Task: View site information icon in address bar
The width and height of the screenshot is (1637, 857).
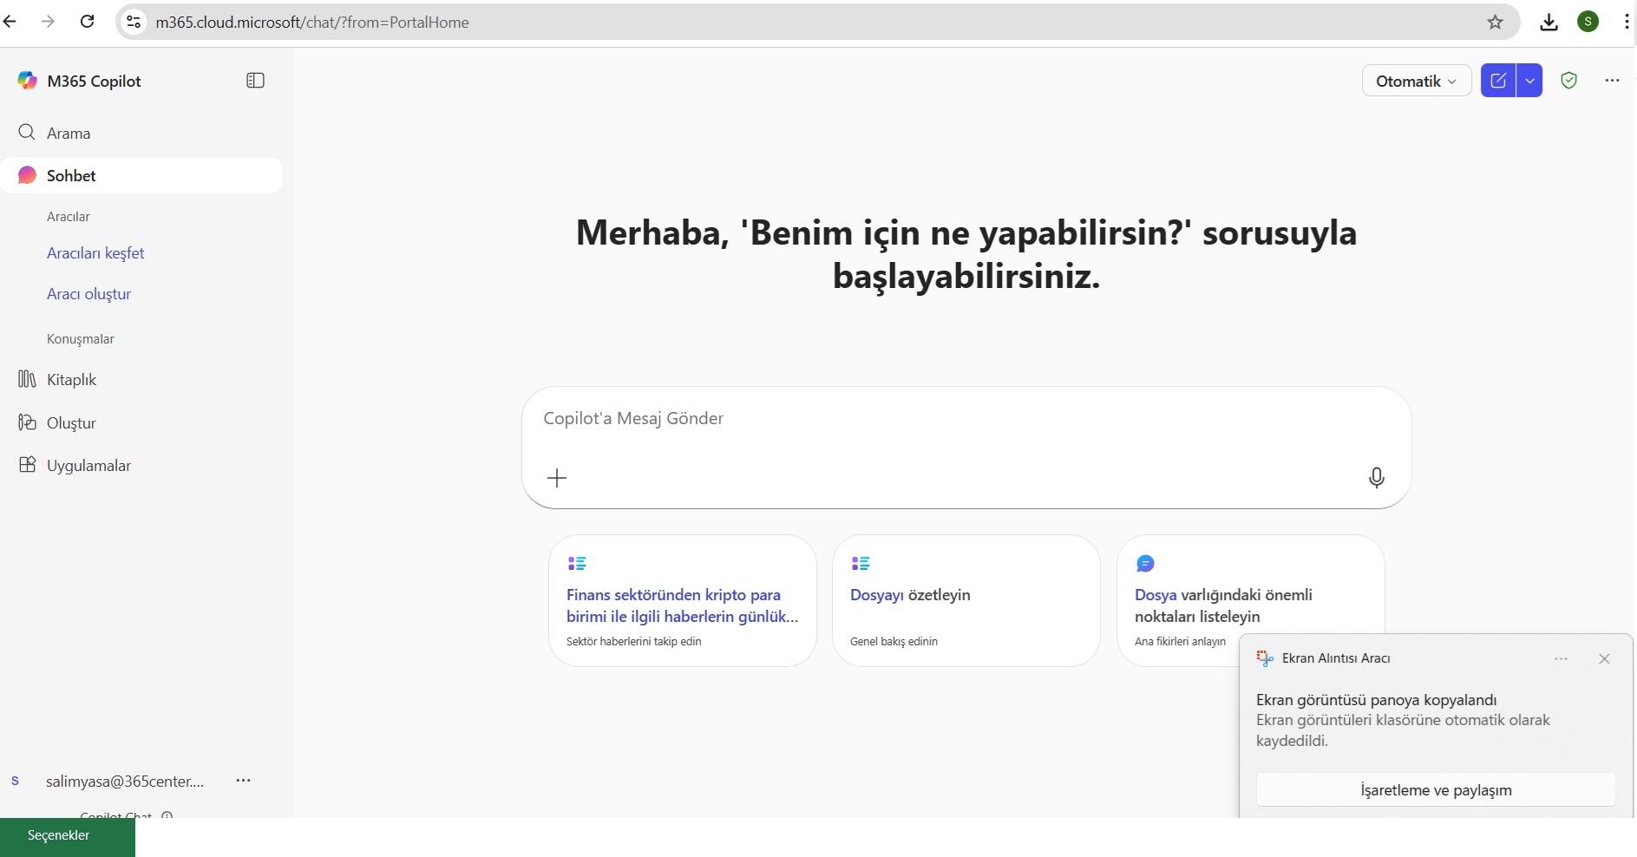Action: pos(134,22)
